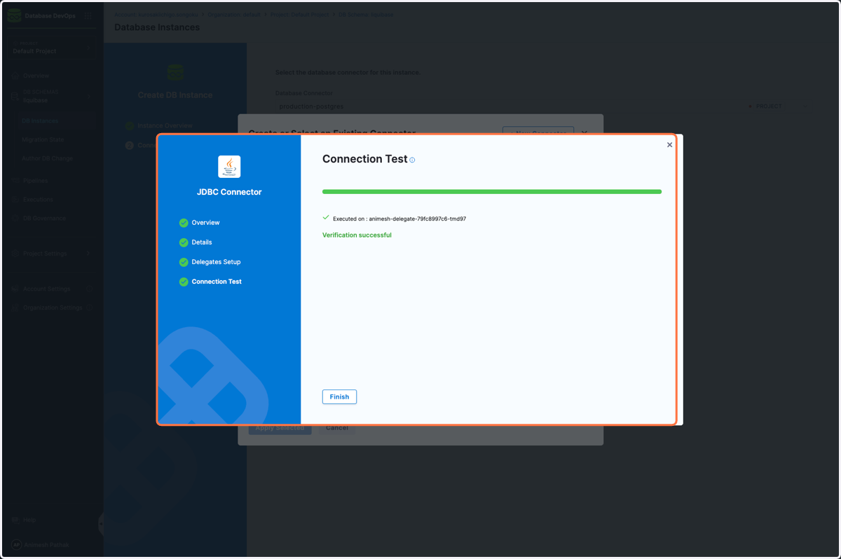The image size is (841, 559).
Task: Click the Java JDBC Connector logo
Action: point(229,167)
